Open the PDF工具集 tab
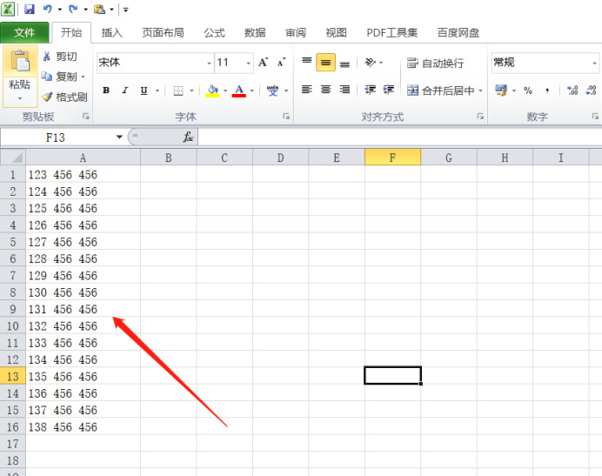602x476 pixels. 392,33
